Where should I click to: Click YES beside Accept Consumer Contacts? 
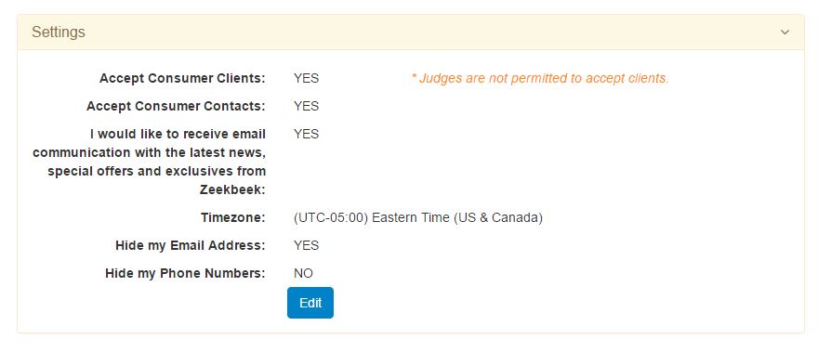[306, 107]
